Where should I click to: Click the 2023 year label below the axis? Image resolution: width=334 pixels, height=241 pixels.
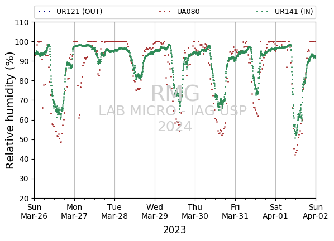[175, 230]
